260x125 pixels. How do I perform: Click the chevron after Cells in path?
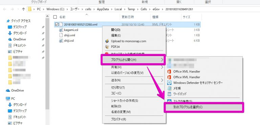click(150, 9)
